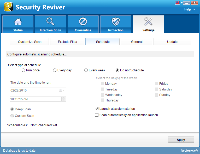Select Run once schedule option
This screenshot has height=154, width=200.
tap(23, 70)
